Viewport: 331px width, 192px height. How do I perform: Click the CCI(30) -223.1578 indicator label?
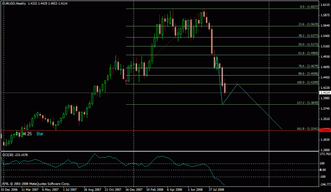(15, 155)
